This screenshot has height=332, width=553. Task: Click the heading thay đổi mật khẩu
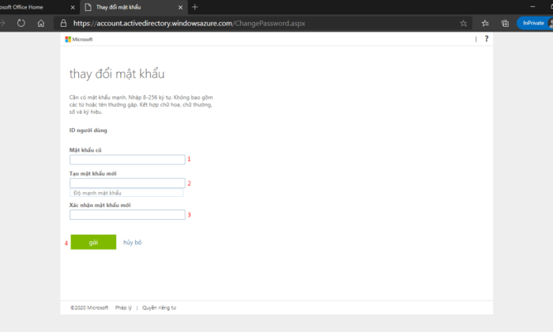coord(117,74)
